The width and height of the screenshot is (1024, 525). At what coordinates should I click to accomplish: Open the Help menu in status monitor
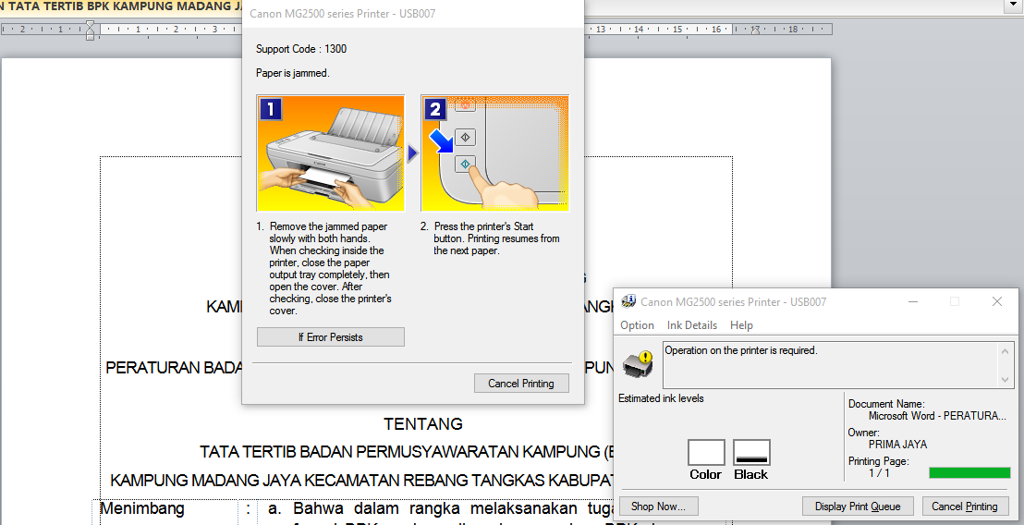tap(741, 325)
